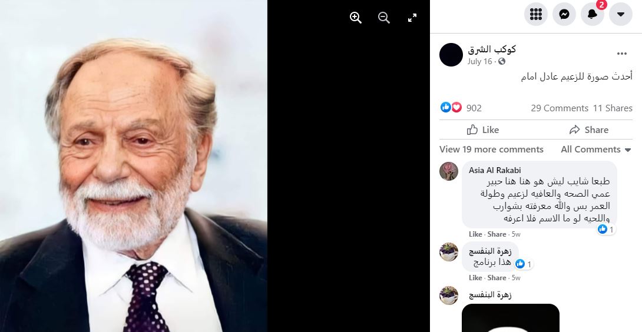This screenshot has width=642, height=332.
Task: Open post options three-dot menu
Action: [x=622, y=54]
